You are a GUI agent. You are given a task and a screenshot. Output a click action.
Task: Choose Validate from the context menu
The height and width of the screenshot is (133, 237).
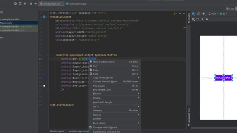pyautogui.click(x=114, y=119)
